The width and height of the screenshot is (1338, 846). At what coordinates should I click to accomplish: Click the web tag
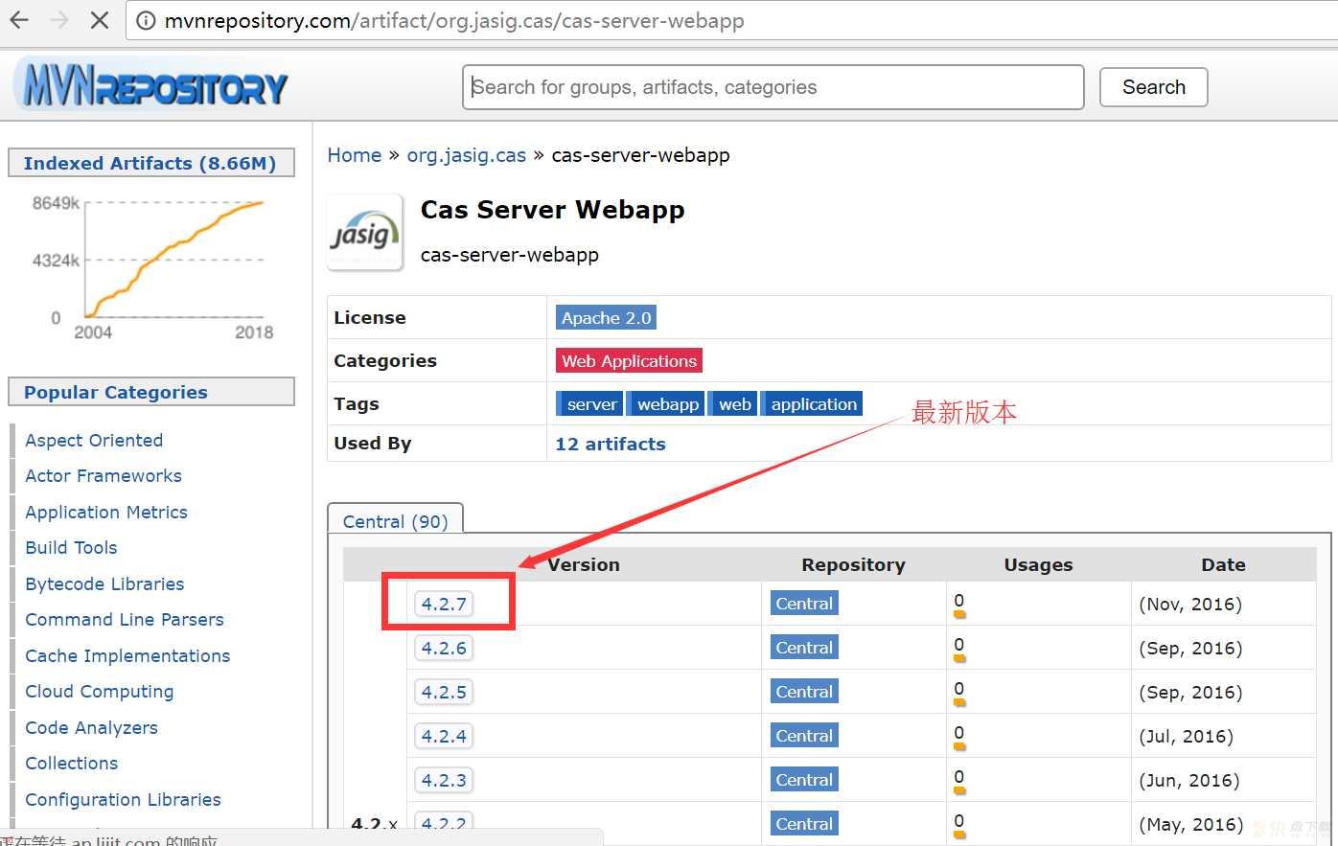[x=734, y=404]
